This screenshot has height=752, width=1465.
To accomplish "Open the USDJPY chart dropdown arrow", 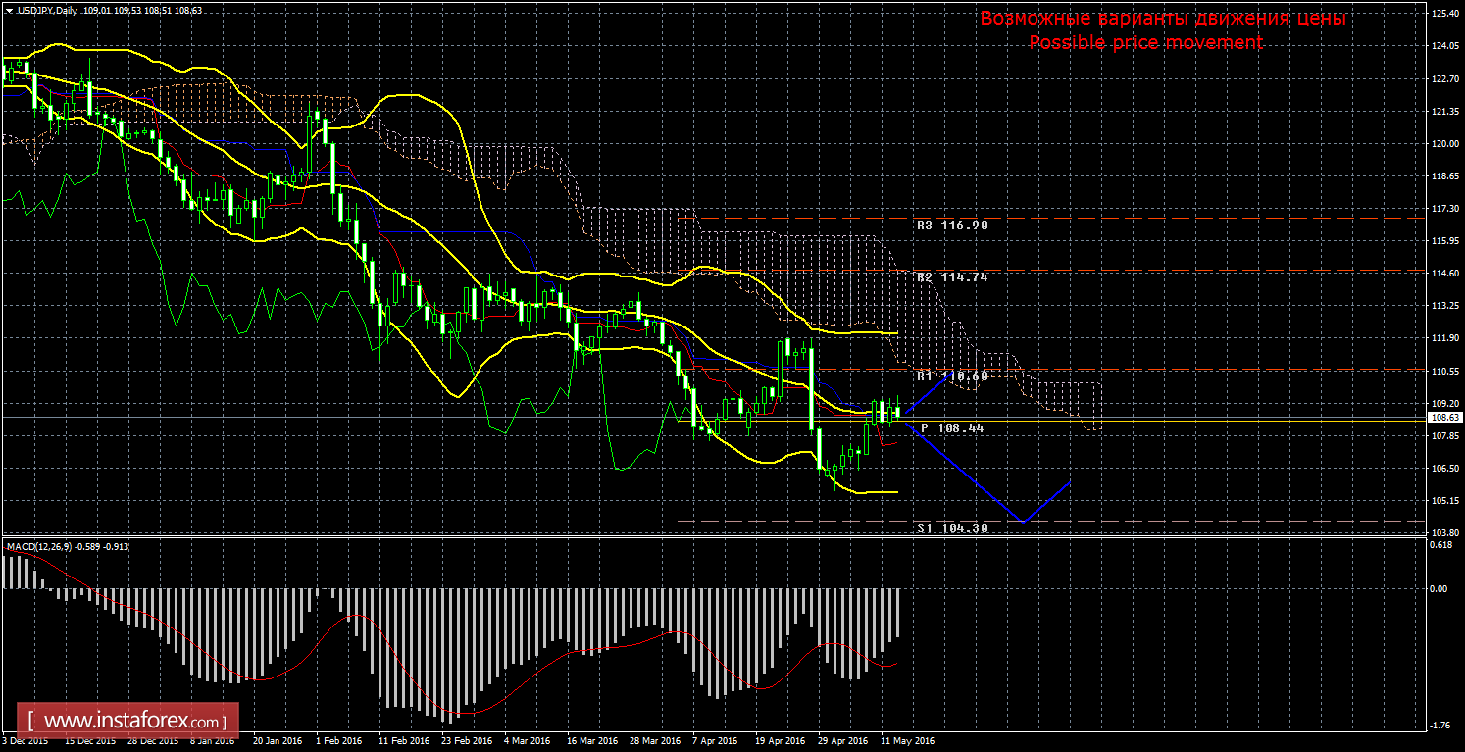I will coord(9,10).
